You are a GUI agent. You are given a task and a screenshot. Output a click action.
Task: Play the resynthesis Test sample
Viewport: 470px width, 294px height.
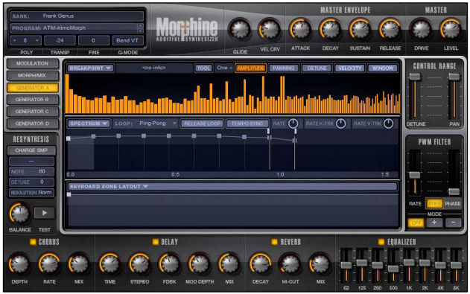pyautogui.click(x=45, y=213)
